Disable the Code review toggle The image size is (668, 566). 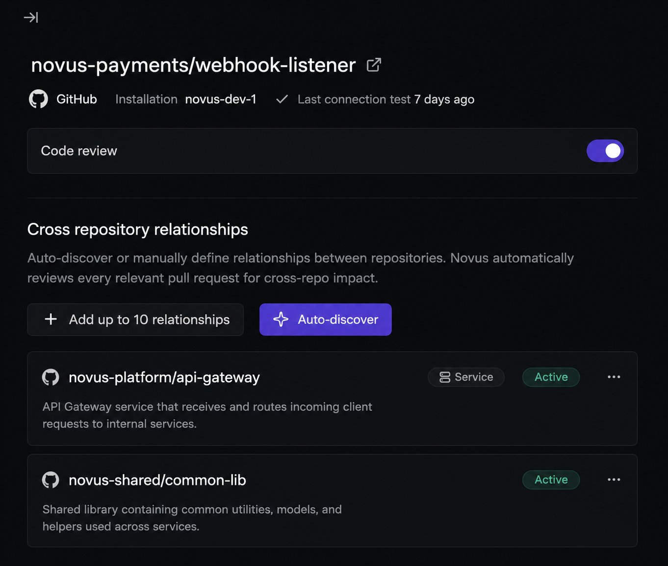605,151
